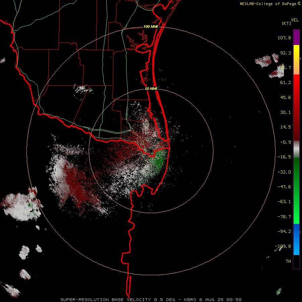Select the 30.1 value on velocity scale
Image resolution: width=302 pixels, height=302 pixels.
coord(286,112)
